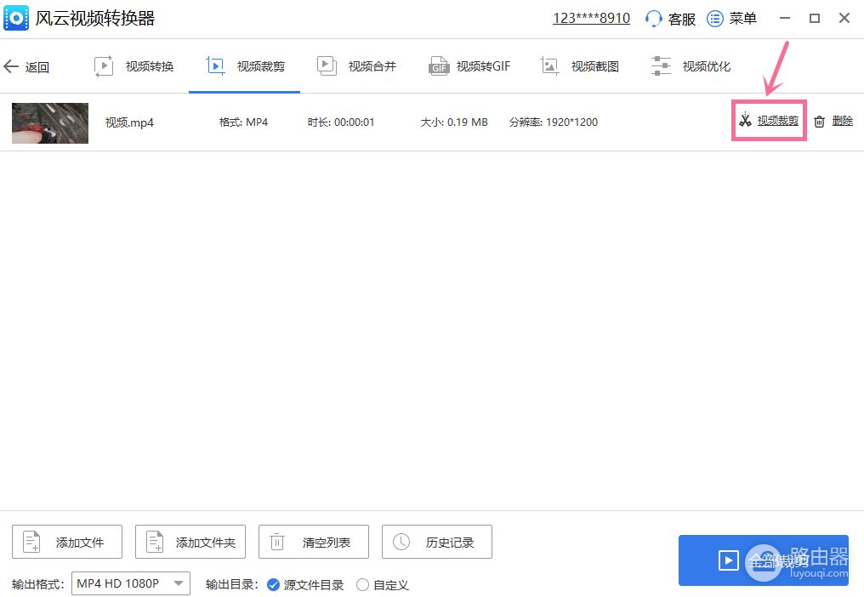
Task: Click the scissors icon for video trimming
Action: point(745,122)
